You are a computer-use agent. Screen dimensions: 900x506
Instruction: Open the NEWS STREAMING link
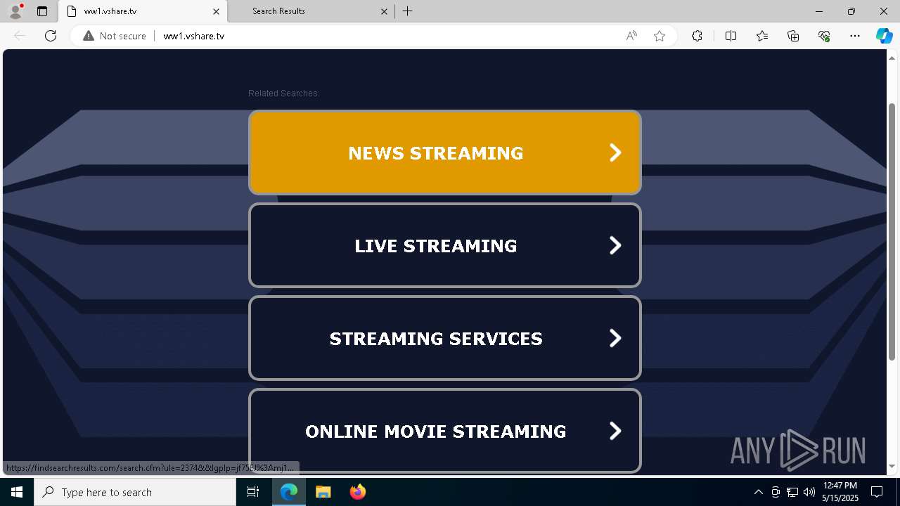445,153
